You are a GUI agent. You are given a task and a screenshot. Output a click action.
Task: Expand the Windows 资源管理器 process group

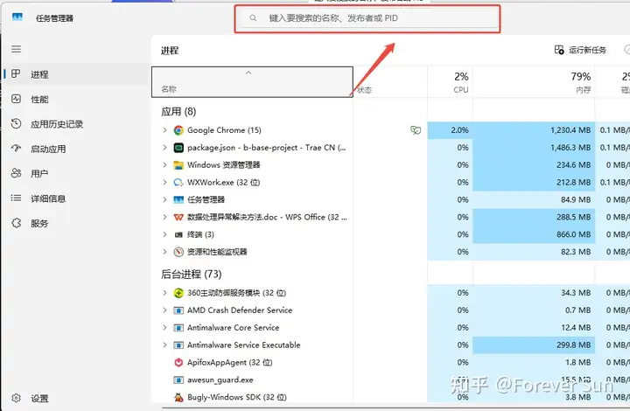point(164,165)
